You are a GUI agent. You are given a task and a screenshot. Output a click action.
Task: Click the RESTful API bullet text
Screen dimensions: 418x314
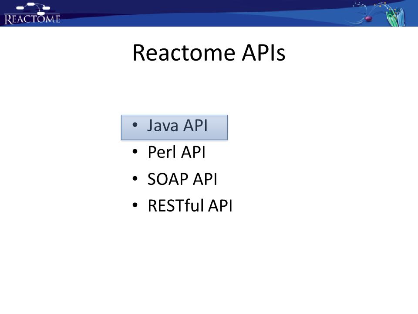(x=190, y=205)
